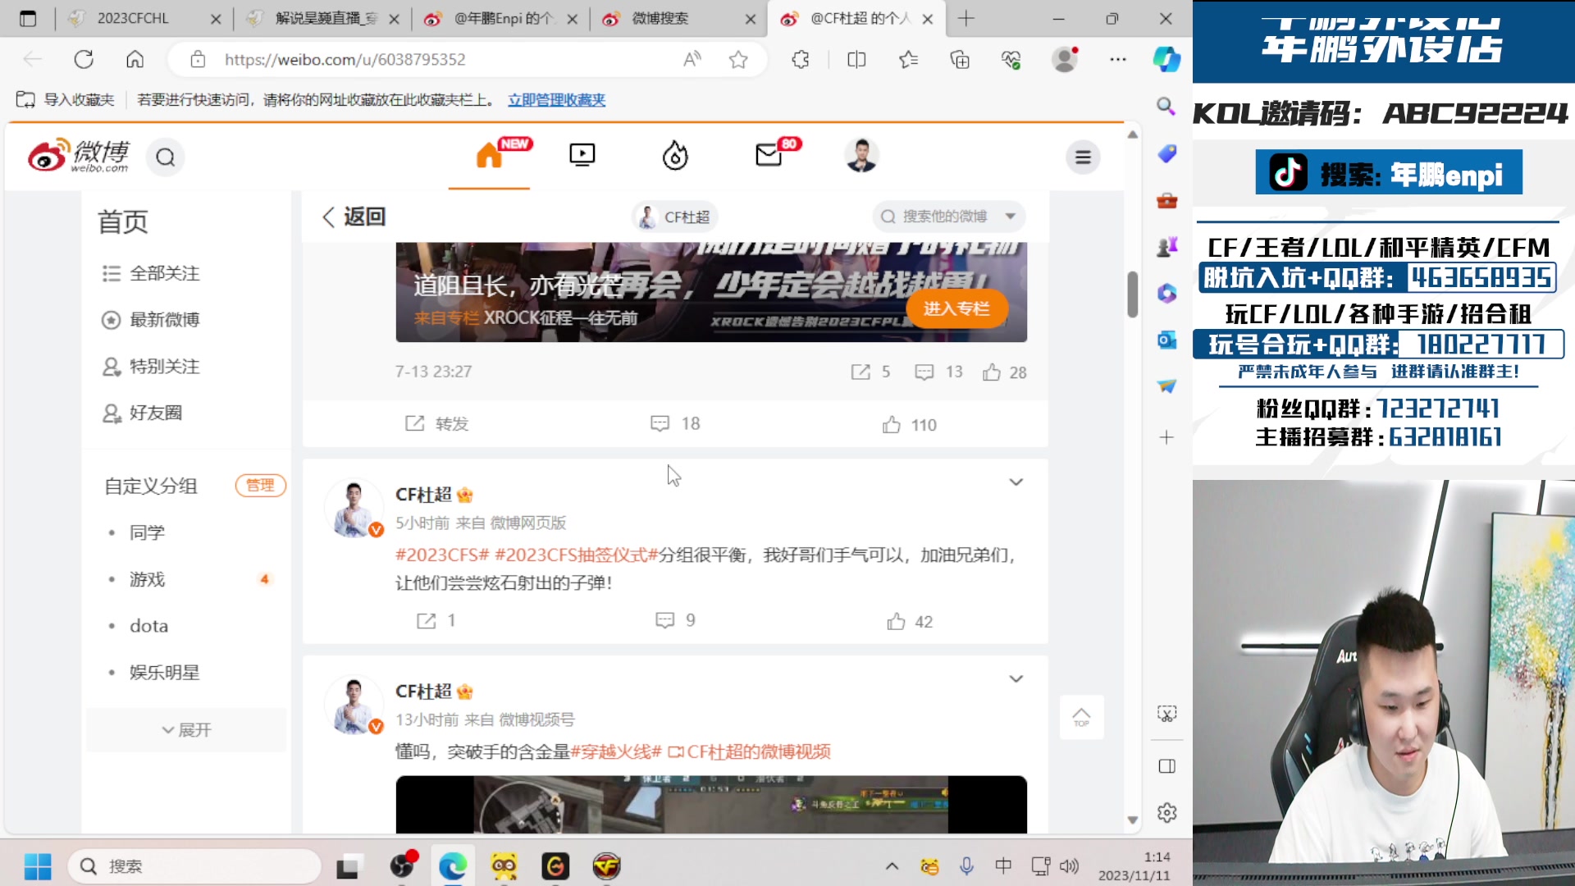Image resolution: width=1575 pixels, height=886 pixels.
Task: Open the dota group
Action: (x=148, y=626)
